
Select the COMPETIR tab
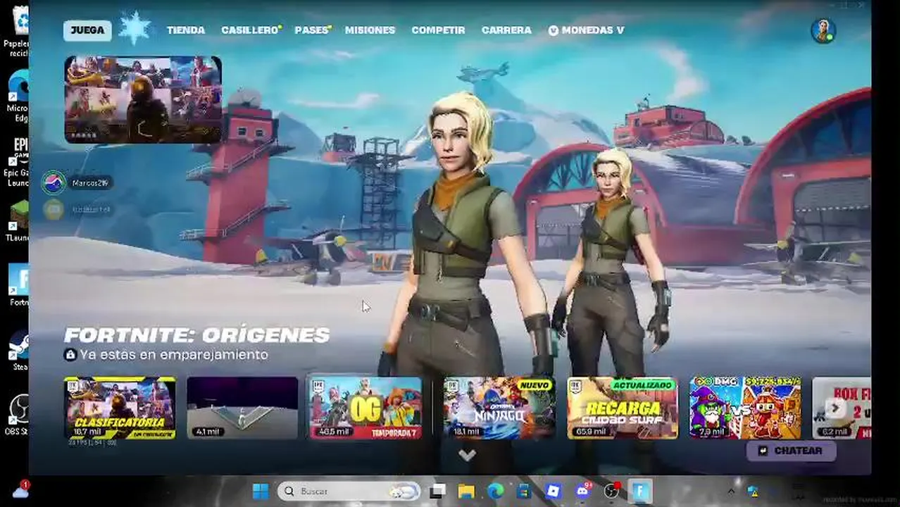click(438, 30)
